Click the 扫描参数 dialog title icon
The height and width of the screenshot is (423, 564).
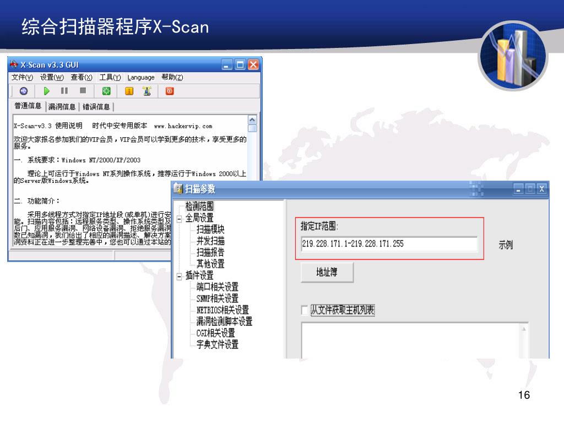178,188
